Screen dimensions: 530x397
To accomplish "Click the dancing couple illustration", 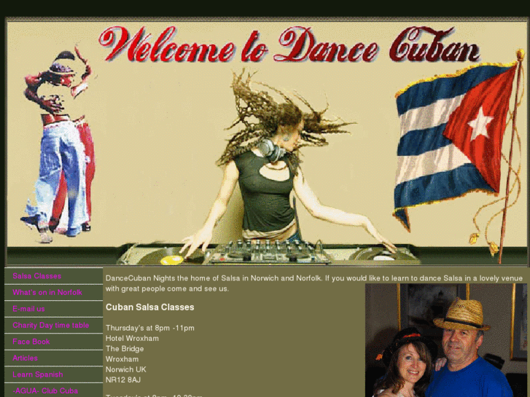I will coord(58,144).
